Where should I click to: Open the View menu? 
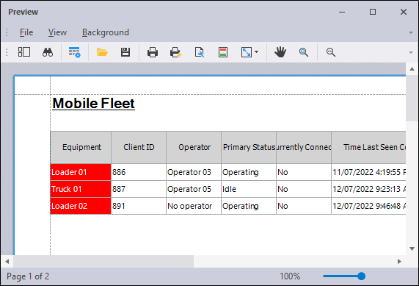[57, 32]
